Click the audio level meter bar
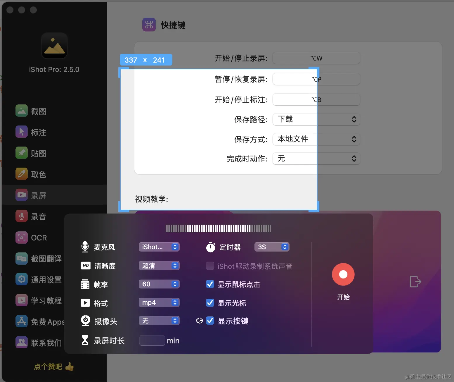This screenshot has height=382, width=454. point(218,228)
